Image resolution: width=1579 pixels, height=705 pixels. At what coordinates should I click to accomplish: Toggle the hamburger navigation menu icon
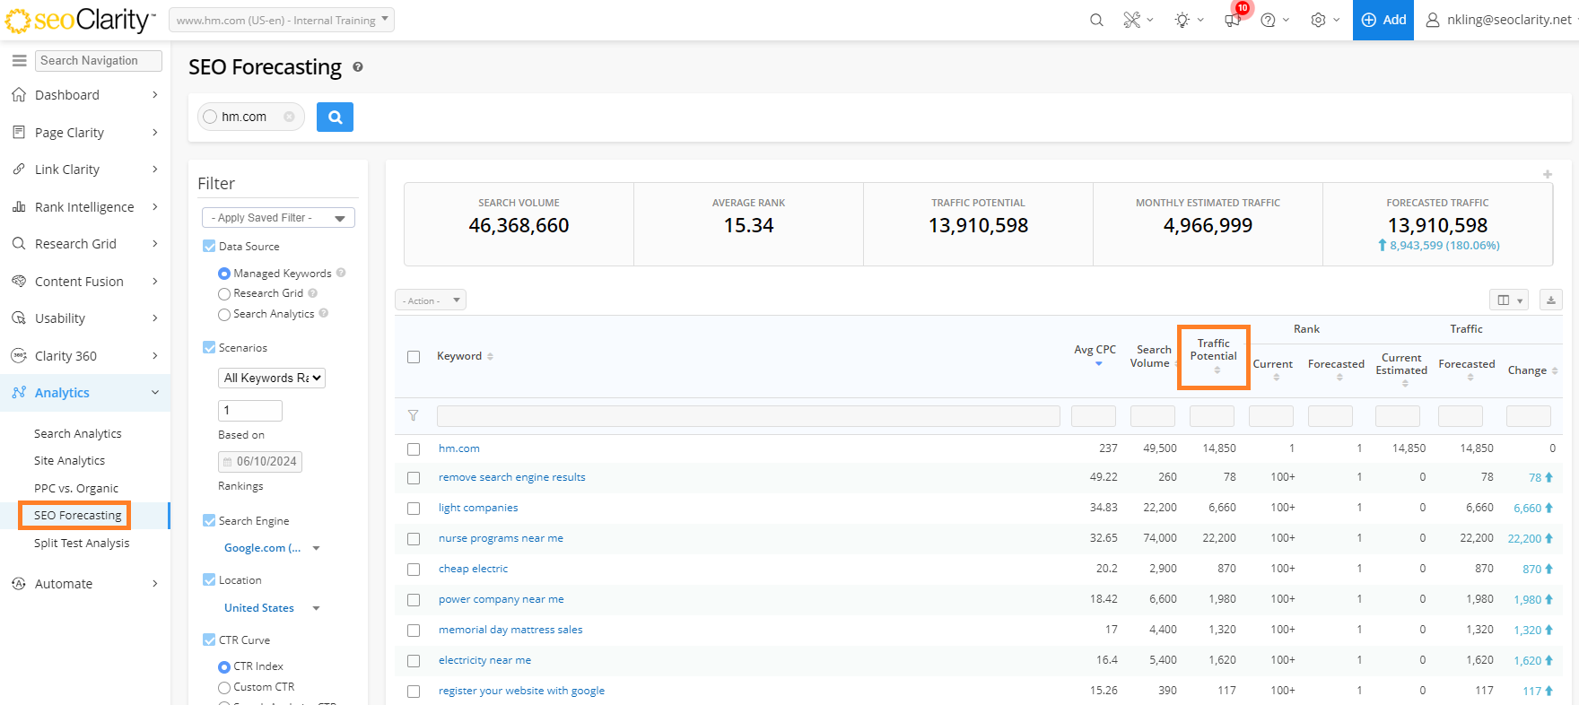[x=19, y=60]
